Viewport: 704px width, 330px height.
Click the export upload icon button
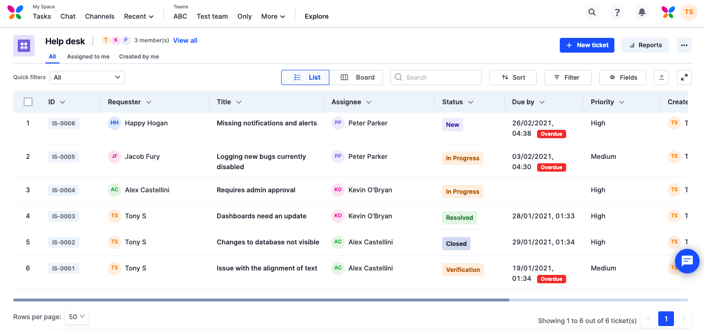click(x=662, y=77)
